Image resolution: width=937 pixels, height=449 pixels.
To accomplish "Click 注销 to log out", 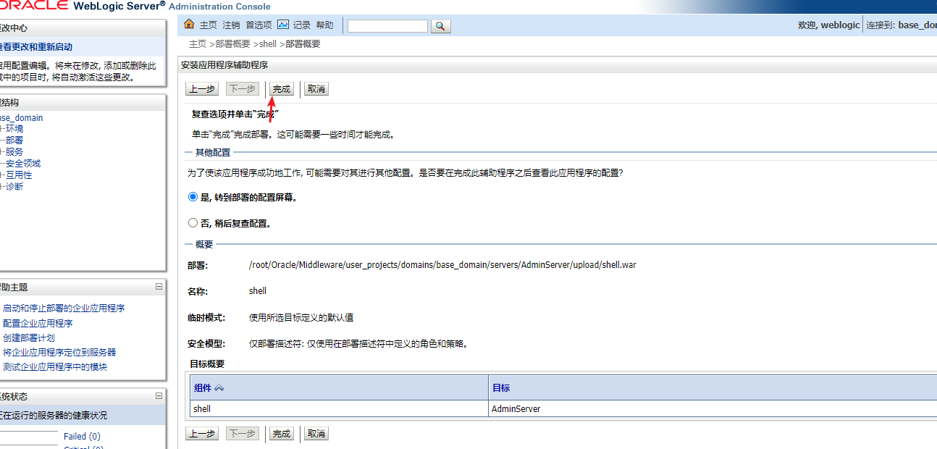I will click(231, 25).
